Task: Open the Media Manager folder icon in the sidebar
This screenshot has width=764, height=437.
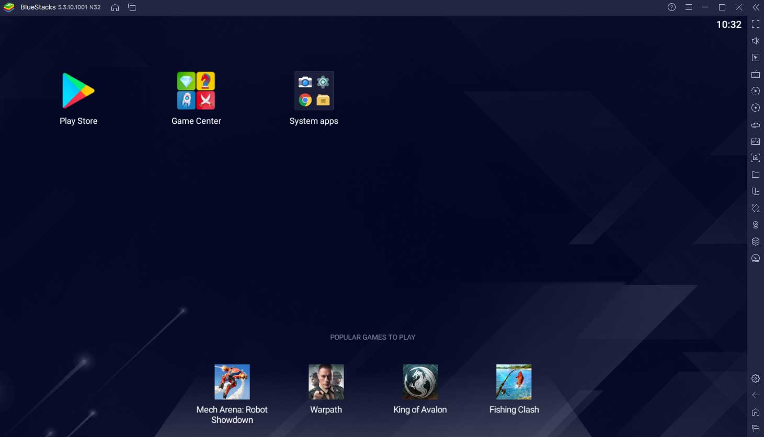Action: pos(756,175)
